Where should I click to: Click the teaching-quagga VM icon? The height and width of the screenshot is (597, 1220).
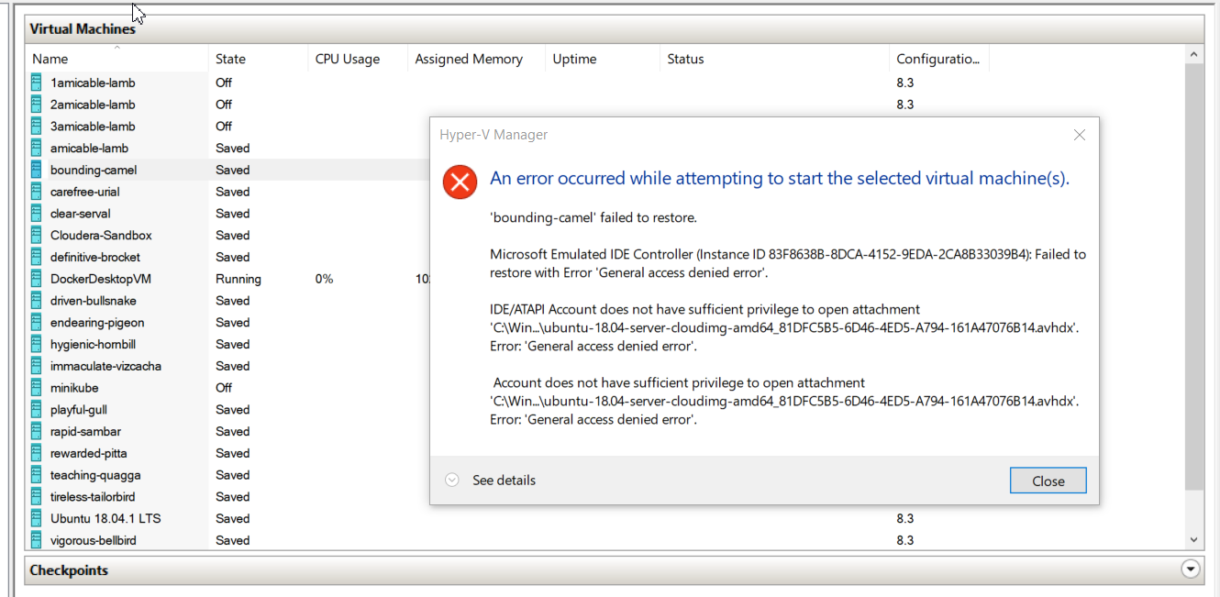(36, 475)
